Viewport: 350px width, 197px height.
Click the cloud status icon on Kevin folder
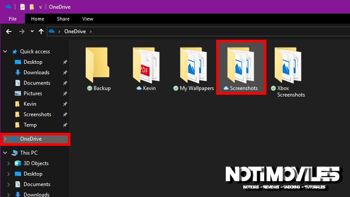coord(139,88)
